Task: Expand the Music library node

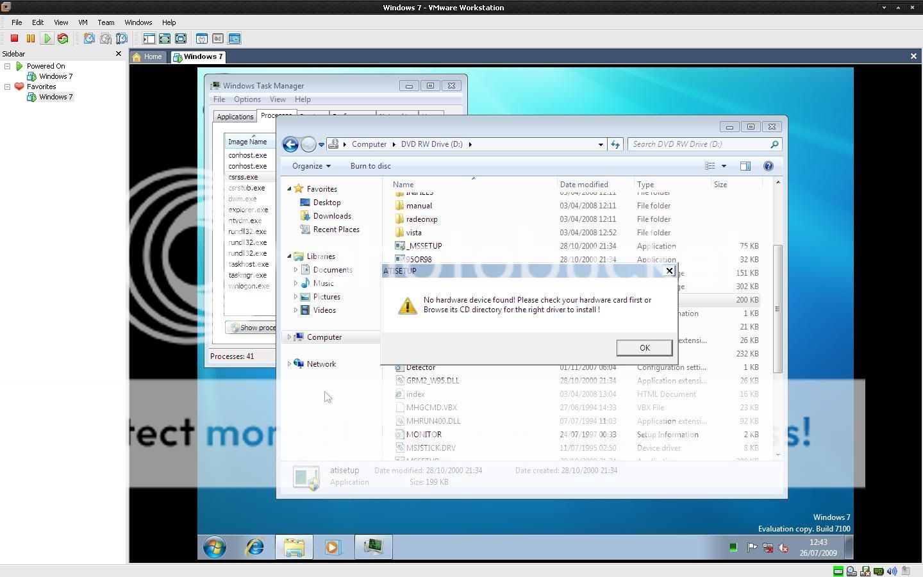Action: 295,283
